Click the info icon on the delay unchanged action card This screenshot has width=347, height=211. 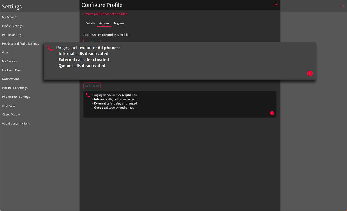point(272,113)
